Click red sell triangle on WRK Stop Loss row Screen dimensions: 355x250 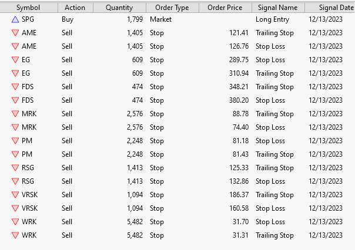pyautogui.click(x=15, y=222)
